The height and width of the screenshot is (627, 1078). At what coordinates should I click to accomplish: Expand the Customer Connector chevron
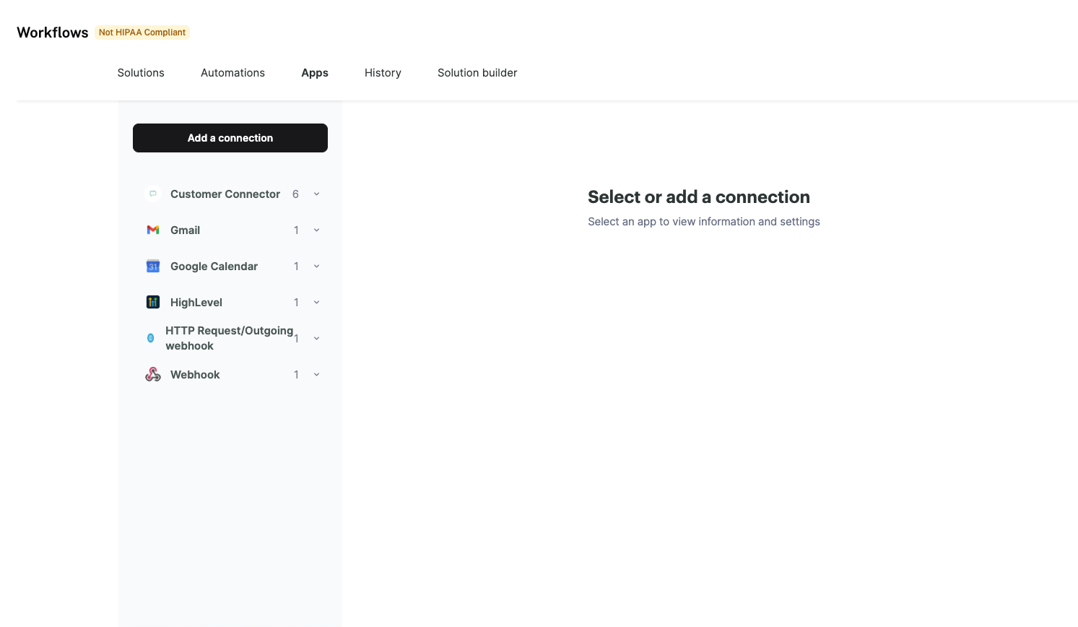pos(316,194)
